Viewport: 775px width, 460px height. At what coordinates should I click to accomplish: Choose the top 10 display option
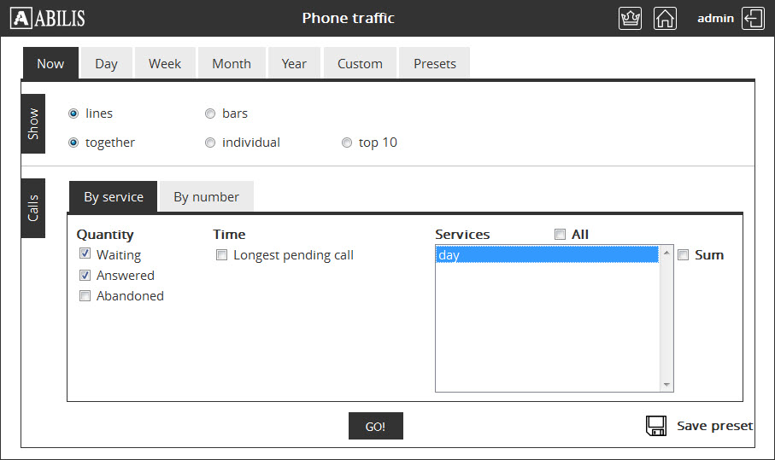(x=347, y=143)
